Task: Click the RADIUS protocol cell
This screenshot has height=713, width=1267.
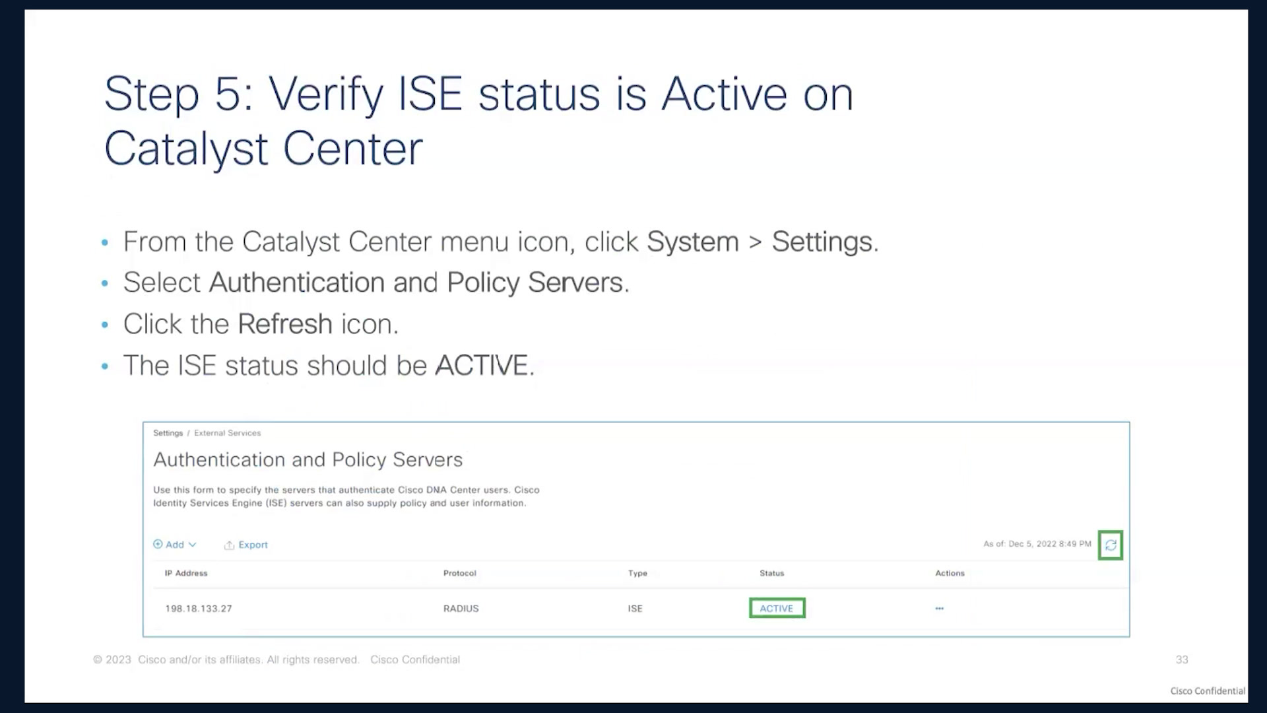Action: click(x=461, y=609)
